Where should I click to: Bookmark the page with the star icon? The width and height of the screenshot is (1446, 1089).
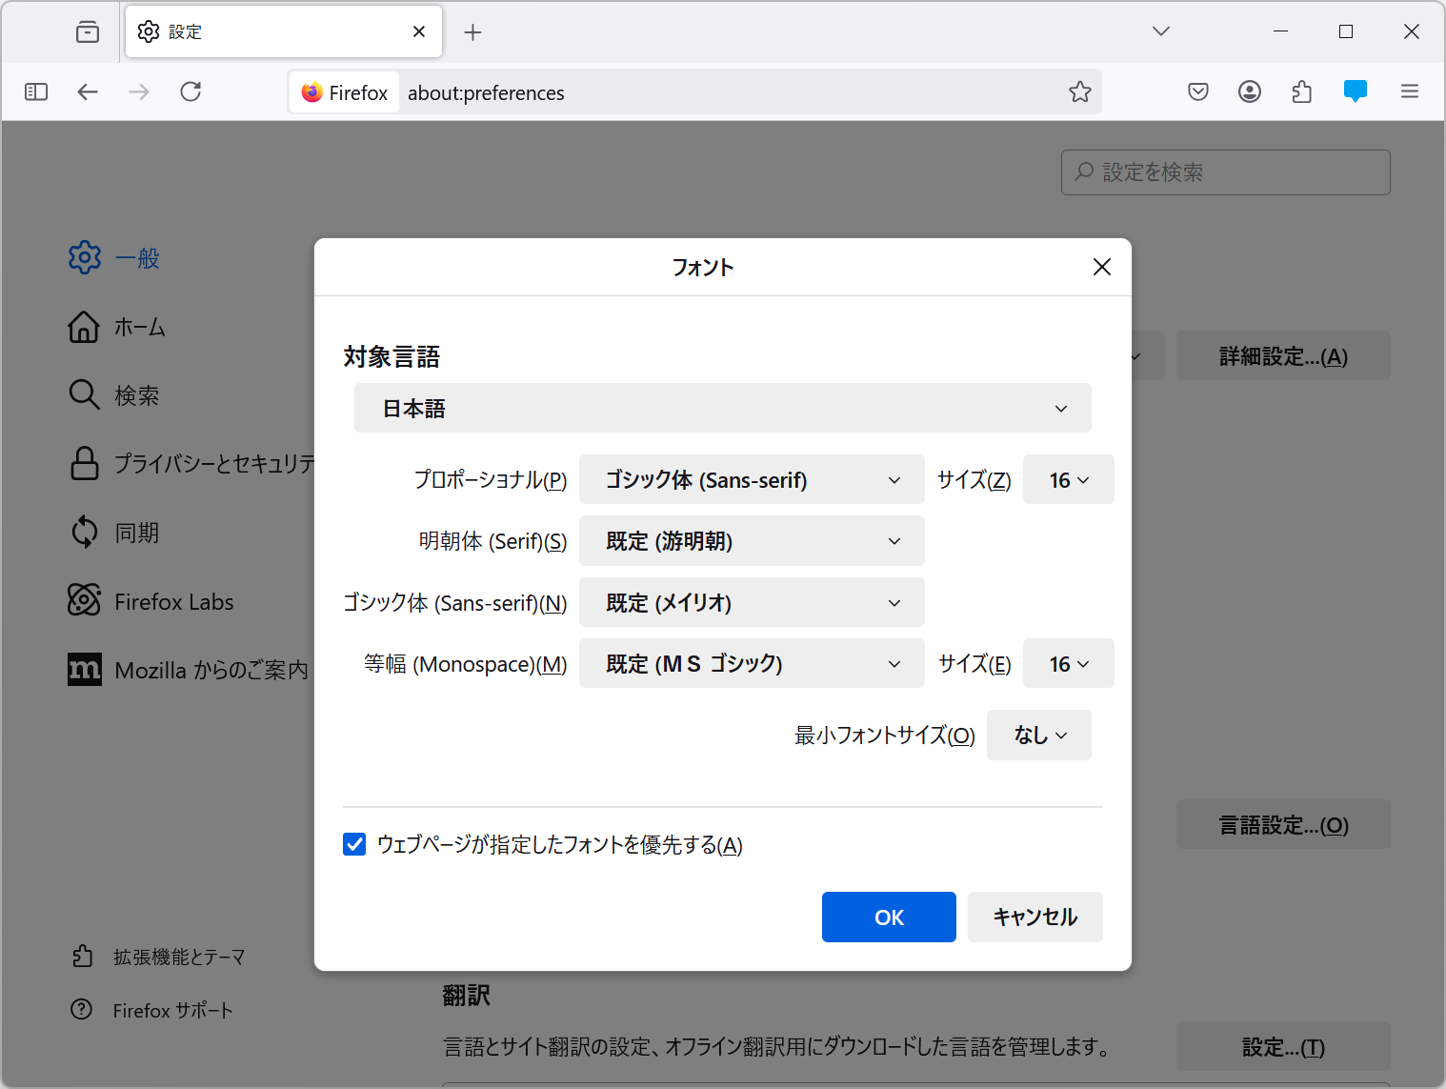[1079, 92]
